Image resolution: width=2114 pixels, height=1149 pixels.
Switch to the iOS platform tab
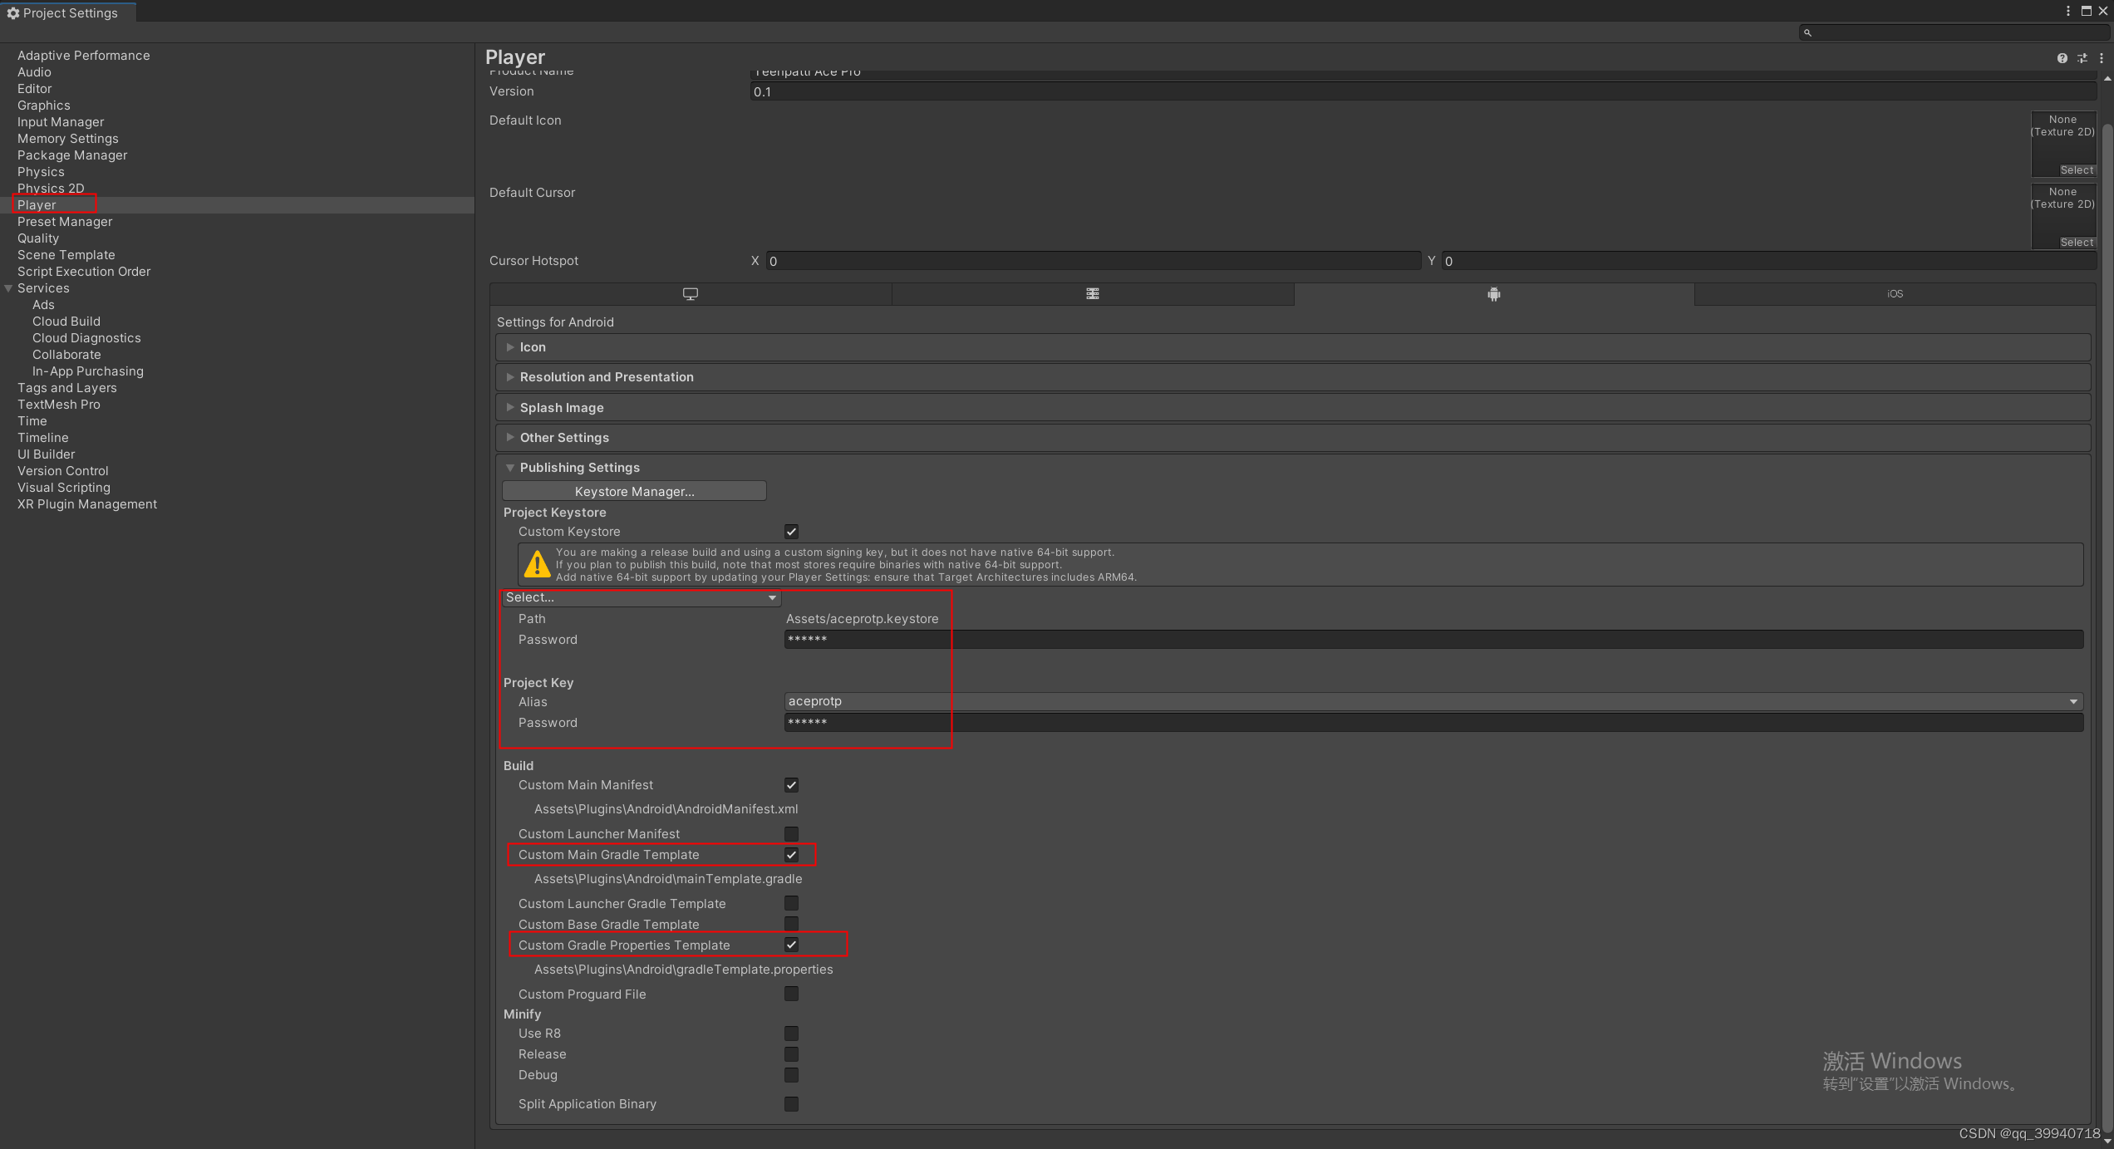point(1895,294)
